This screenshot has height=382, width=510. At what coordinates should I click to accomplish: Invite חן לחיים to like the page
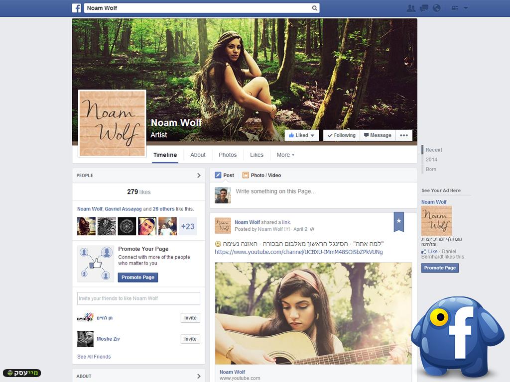[x=190, y=318]
